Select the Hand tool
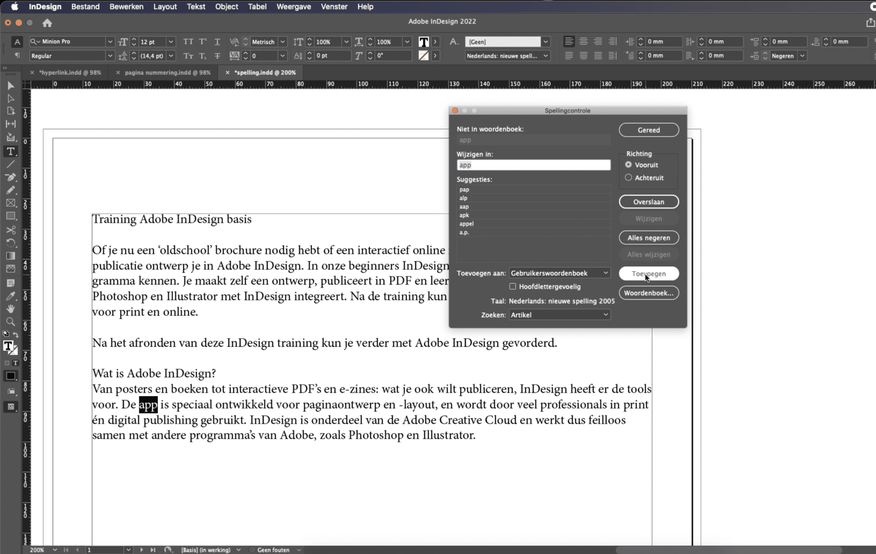Viewport: 876px width, 554px height. pyautogui.click(x=11, y=309)
